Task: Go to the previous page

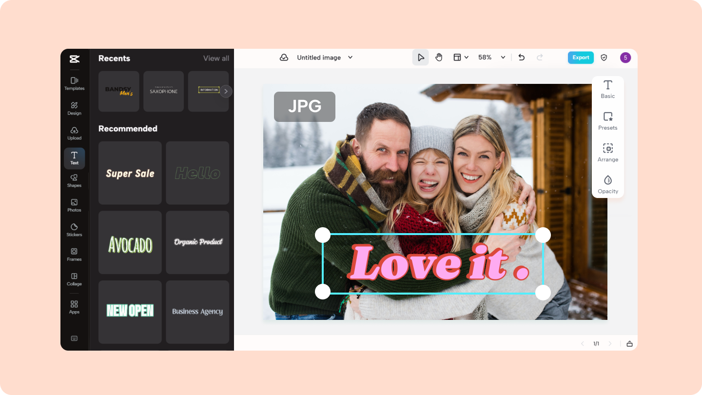Action: (x=582, y=344)
